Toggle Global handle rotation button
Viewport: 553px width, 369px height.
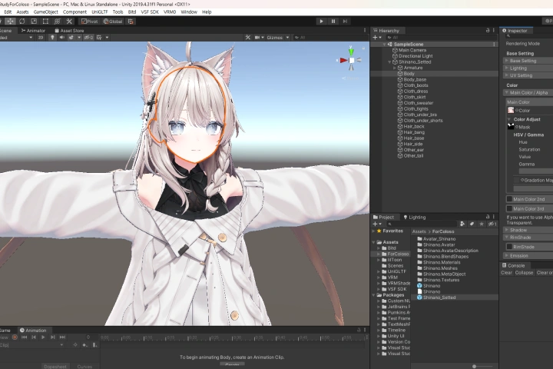click(112, 22)
